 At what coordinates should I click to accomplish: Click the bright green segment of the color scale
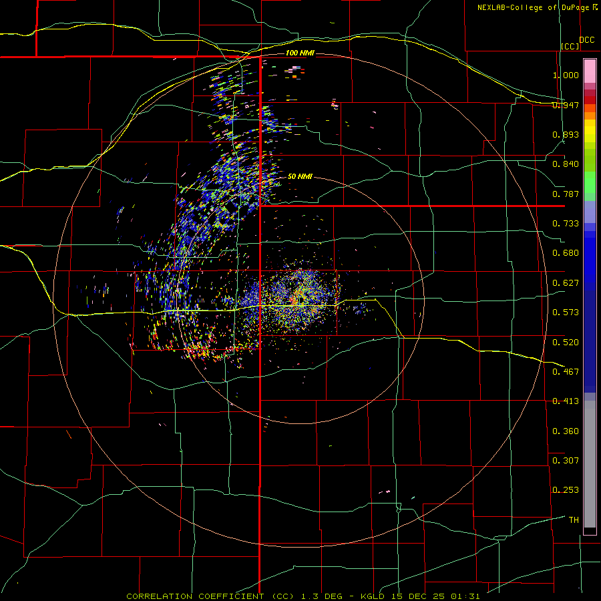tap(590, 182)
